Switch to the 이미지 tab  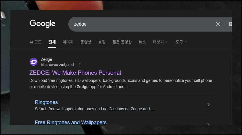[68, 42]
